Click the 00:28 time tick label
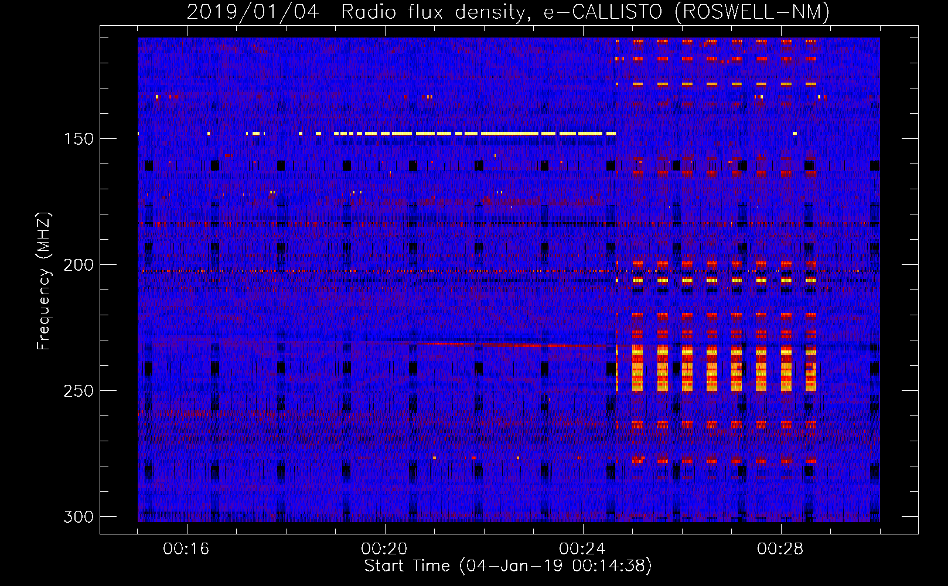Screen dimensions: 948x586 coord(780,548)
